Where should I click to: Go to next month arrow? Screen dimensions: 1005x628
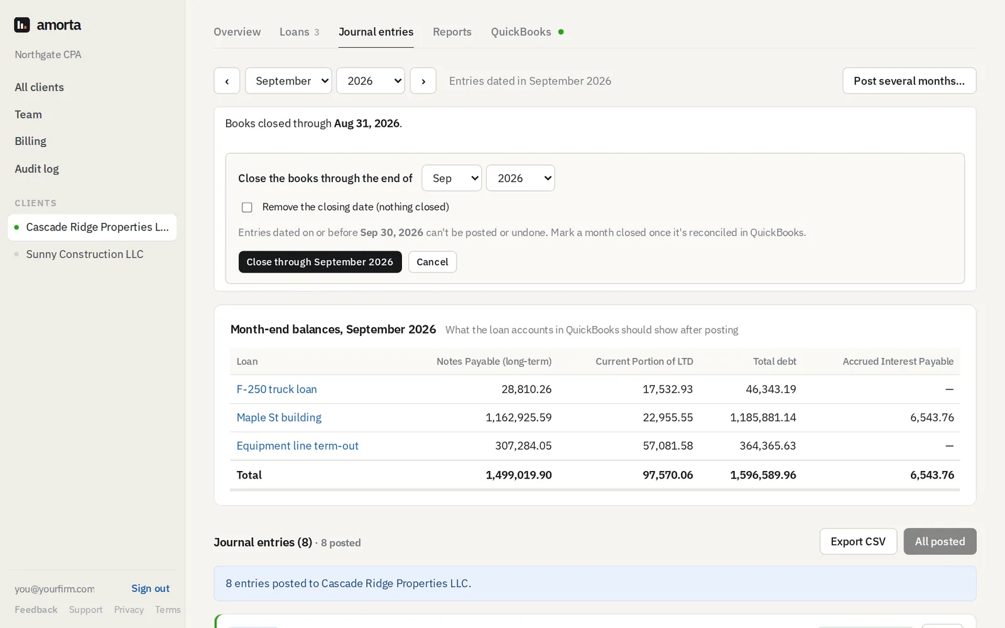coord(423,81)
